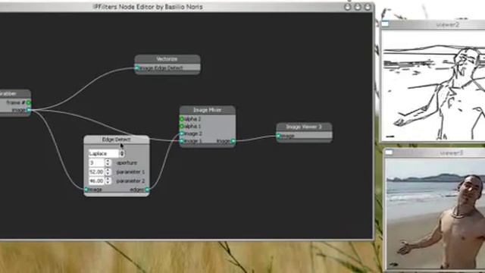485x273 pixels.
Task: Select the Edge Detect node title bar
Action: (117, 140)
